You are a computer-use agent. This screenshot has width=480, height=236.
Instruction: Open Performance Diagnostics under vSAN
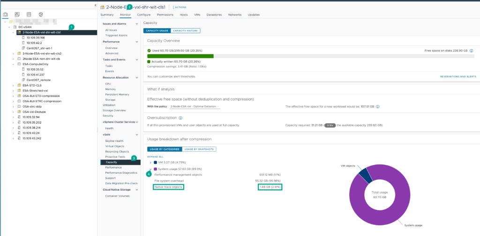(121, 173)
